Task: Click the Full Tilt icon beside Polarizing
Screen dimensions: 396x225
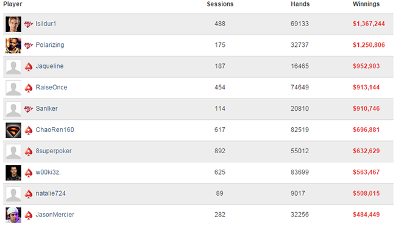Action: (x=29, y=46)
